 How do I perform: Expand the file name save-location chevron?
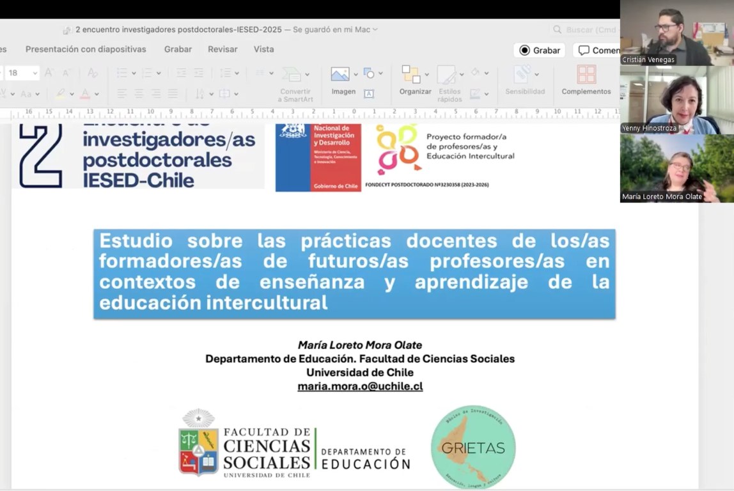click(x=375, y=29)
